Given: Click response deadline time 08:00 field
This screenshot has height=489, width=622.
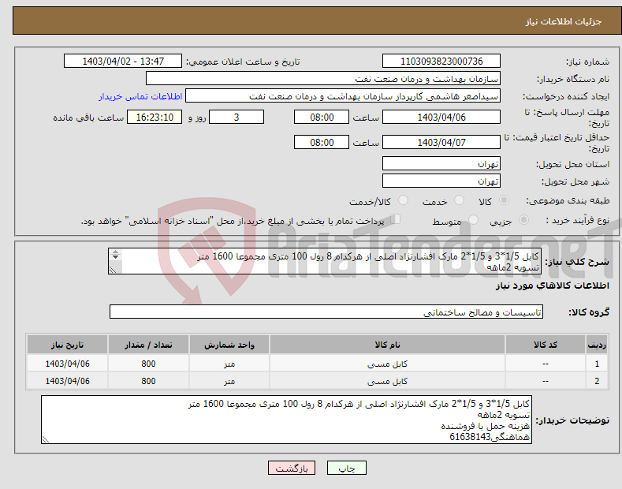Looking at the screenshot, I should click(x=322, y=117).
